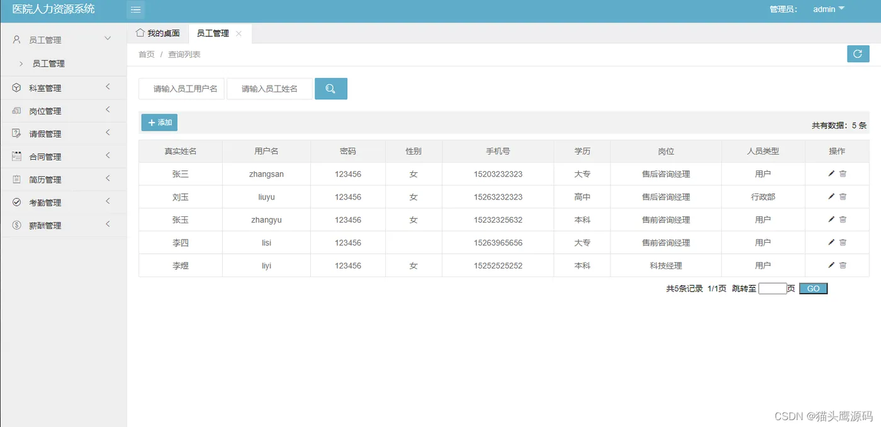881x427 pixels.
Task: Toggle the sidebar hamburger menu icon
Action: tap(135, 9)
